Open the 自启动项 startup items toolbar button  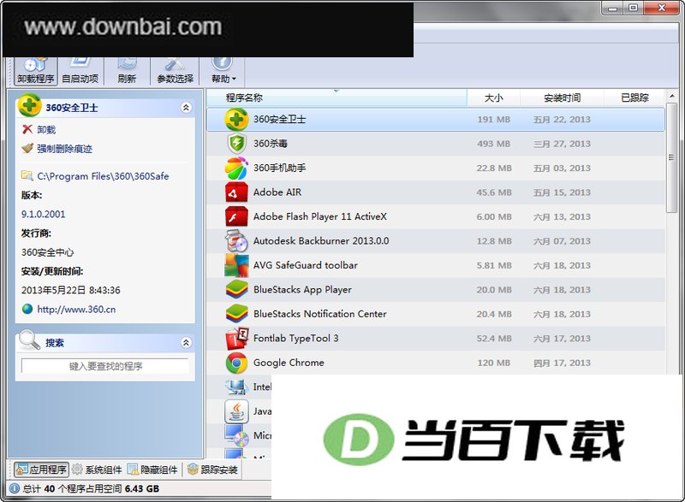pyautogui.click(x=80, y=71)
